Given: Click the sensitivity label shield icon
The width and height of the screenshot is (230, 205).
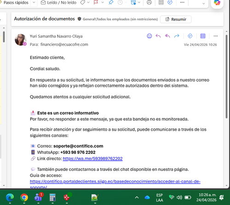Looking at the screenshot, I should [79, 19].
